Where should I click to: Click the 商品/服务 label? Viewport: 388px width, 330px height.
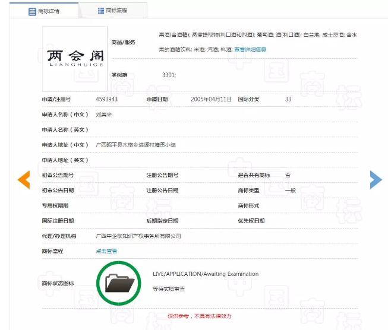(x=123, y=42)
